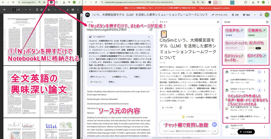Customize 音声解説 with its pencil icon
This screenshot has height=139, width=271.
[x=242, y=30]
